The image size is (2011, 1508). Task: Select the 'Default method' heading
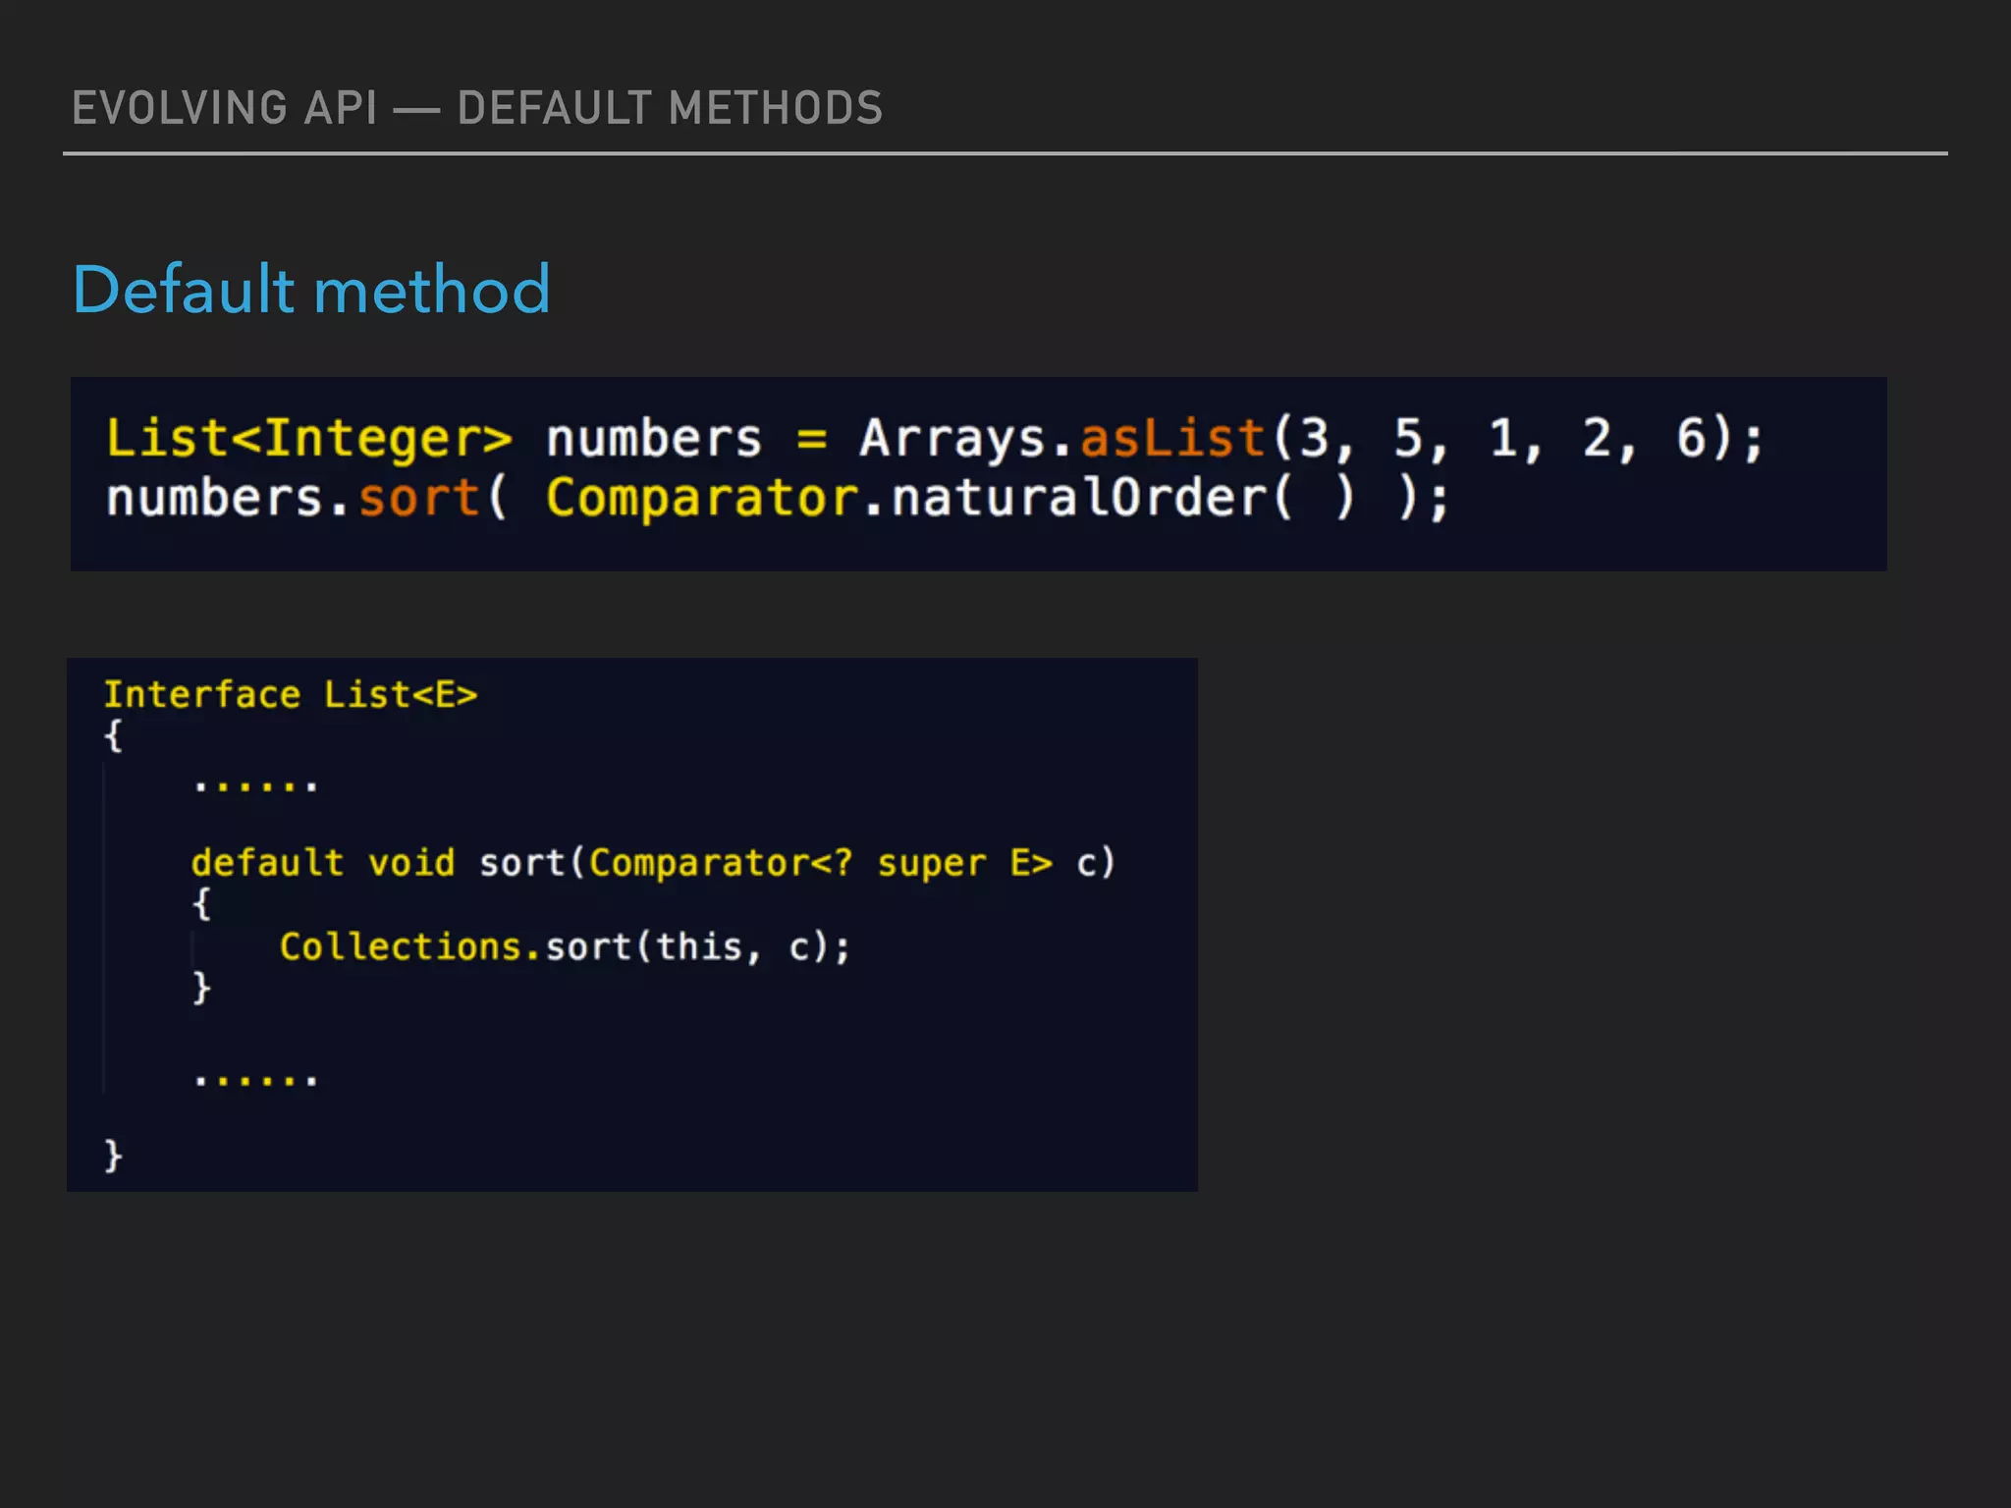point(311,290)
